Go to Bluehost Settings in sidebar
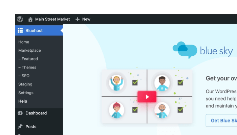 click(x=26, y=92)
